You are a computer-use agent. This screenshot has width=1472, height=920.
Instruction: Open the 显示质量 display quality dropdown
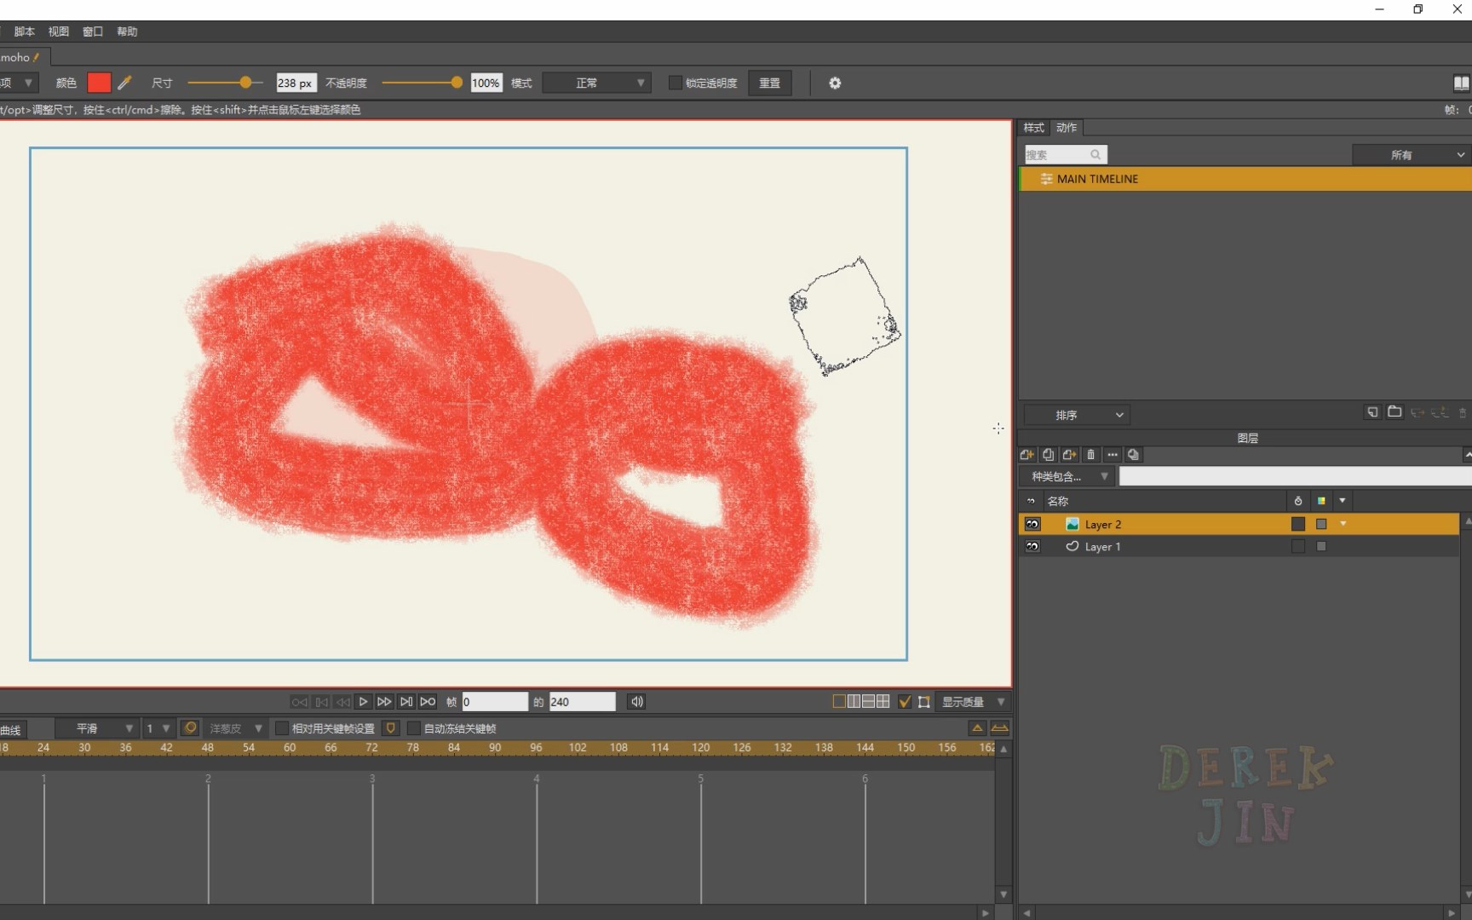click(973, 702)
